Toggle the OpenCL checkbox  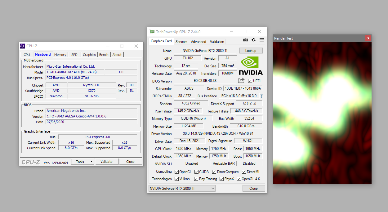tap(176, 172)
